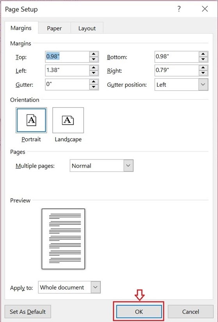Increase the Right margin with up arrow

203,68
